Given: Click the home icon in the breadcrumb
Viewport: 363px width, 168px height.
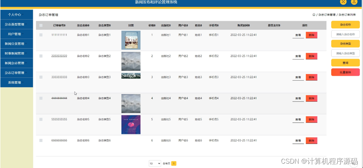Looking at the screenshot, I should click(x=314, y=14).
